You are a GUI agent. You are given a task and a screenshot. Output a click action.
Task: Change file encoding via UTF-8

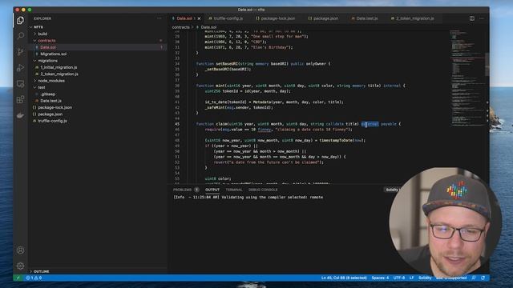(x=399, y=278)
